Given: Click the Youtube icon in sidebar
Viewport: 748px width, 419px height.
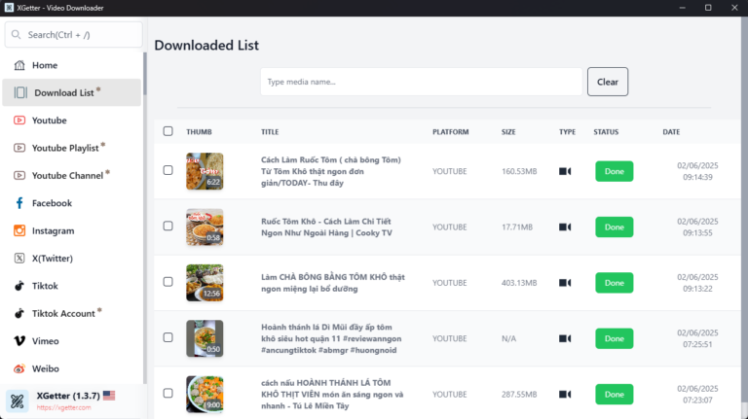Looking at the screenshot, I should (x=19, y=121).
